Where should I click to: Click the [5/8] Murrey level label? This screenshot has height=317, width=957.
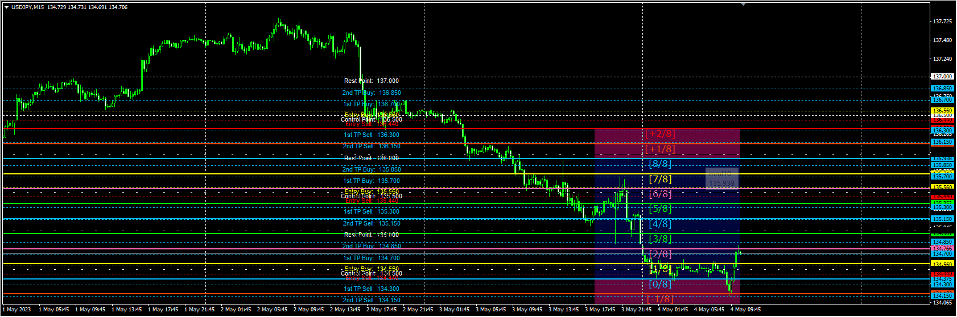click(x=660, y=209)
